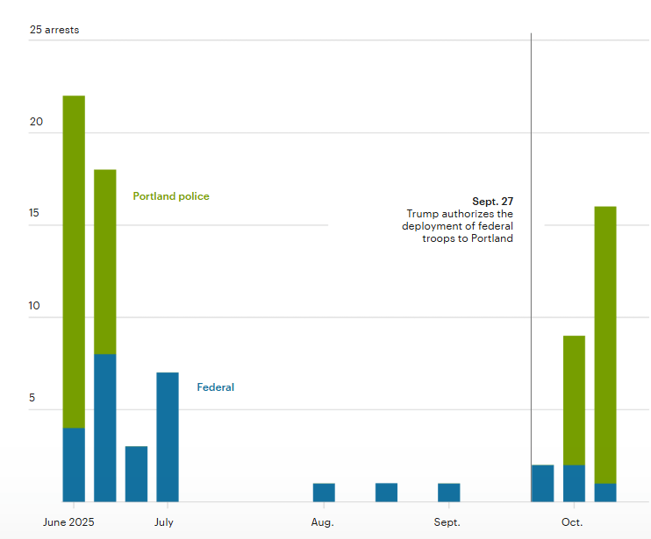Select the small blue bar above Sept.
This screenshot has width=651, height=539.
point(448,493)
